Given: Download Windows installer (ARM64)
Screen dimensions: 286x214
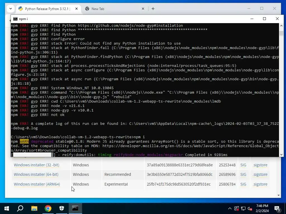Looking at the screenshot, I should coord(37,184).
